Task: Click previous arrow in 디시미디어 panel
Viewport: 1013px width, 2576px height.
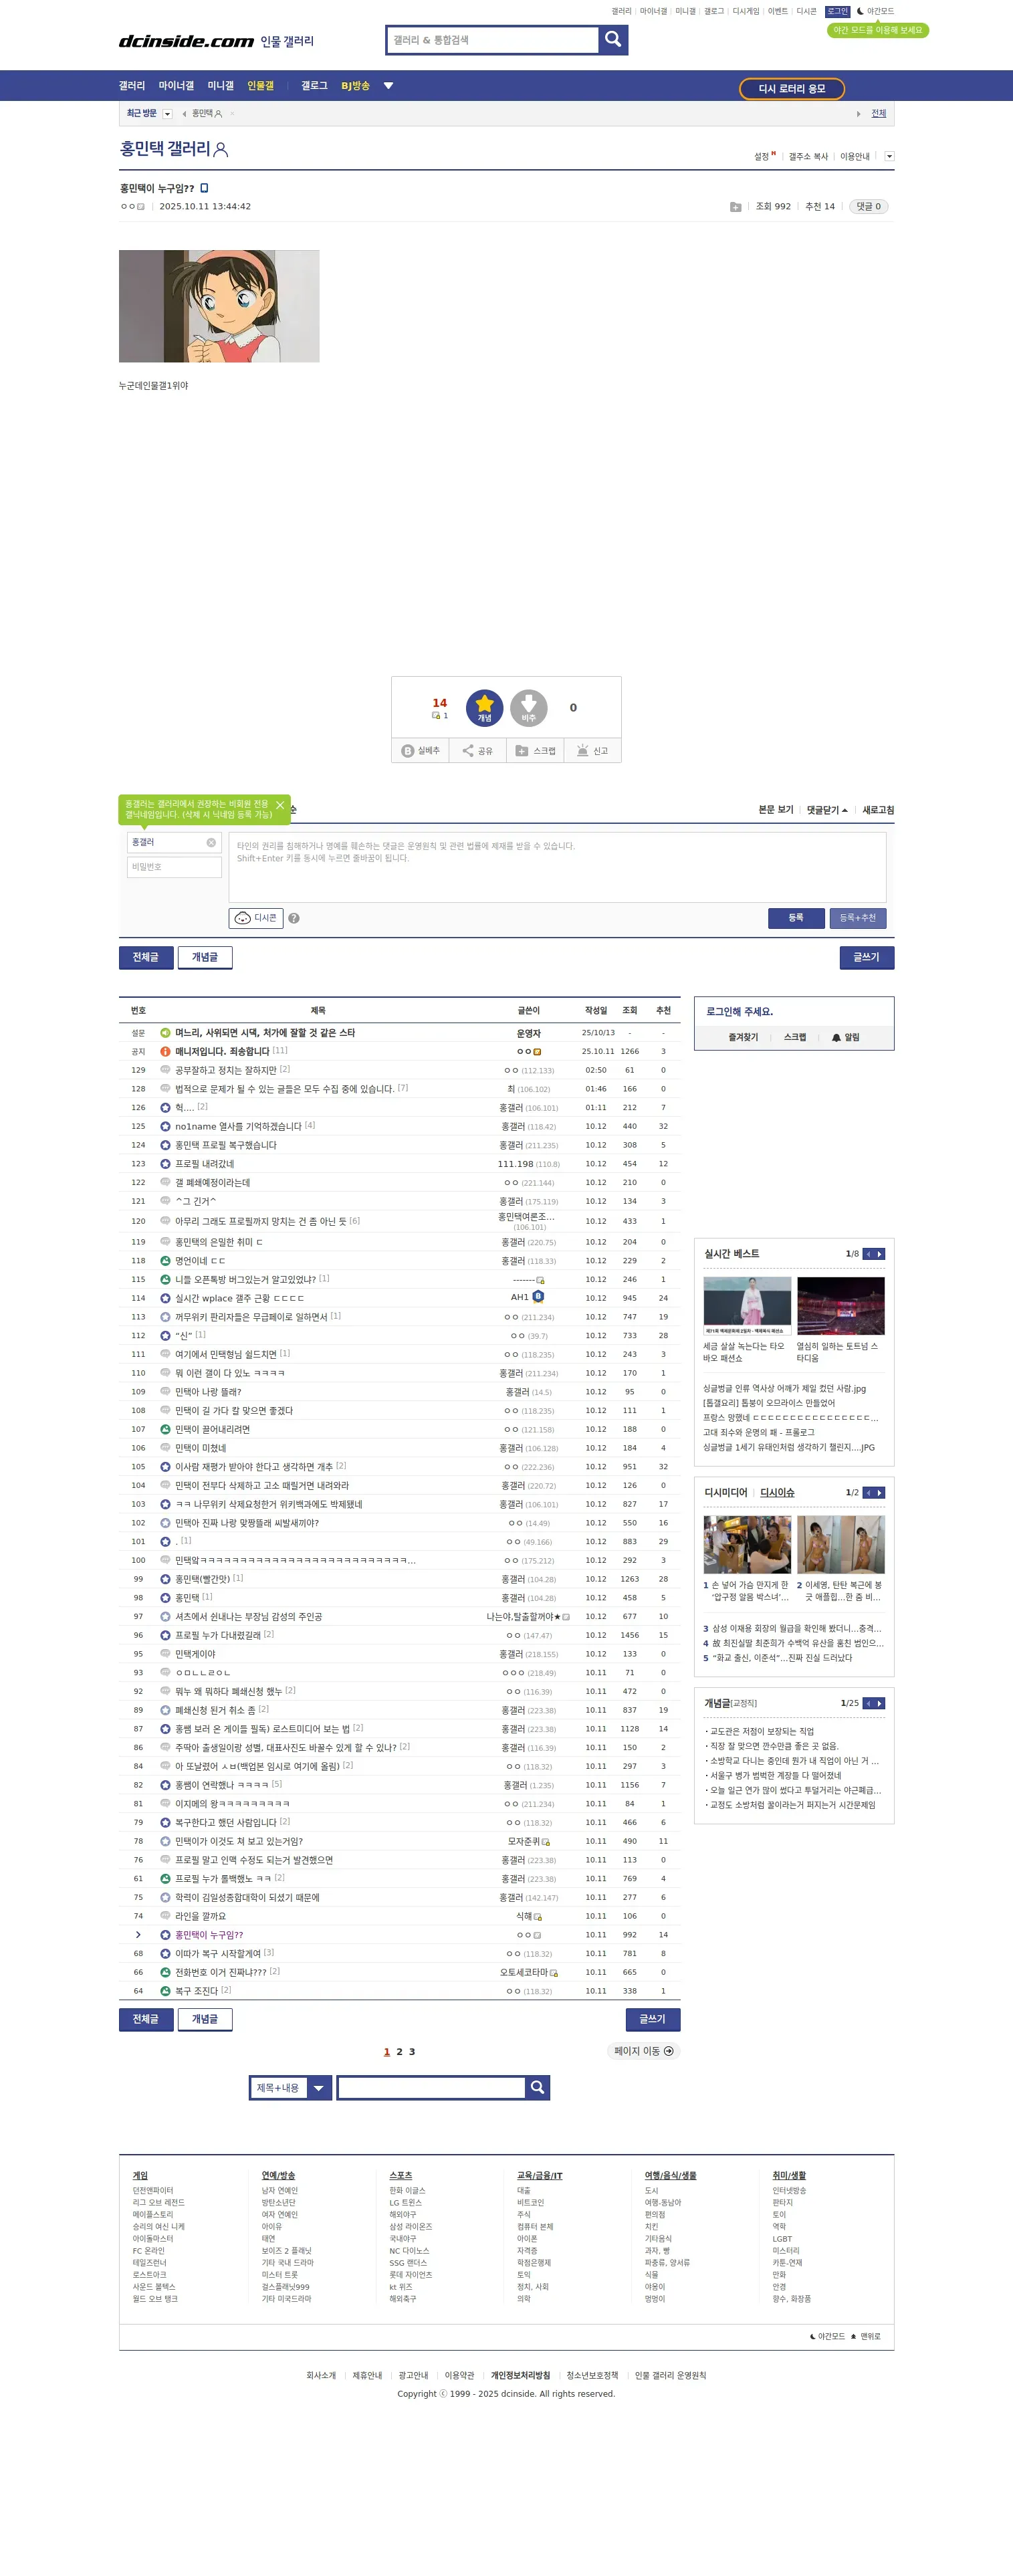Action: click(x=869, y=1493)
